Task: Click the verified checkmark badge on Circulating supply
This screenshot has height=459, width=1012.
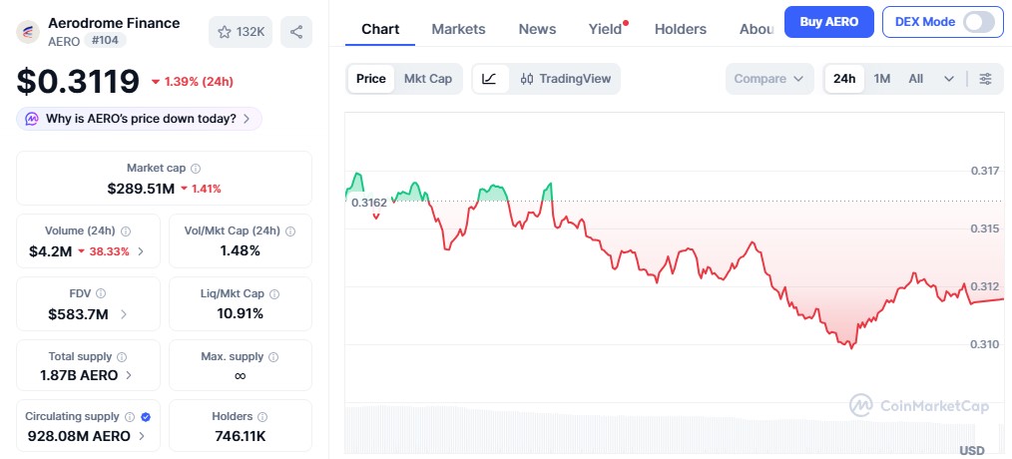Action: coord(146,417)
